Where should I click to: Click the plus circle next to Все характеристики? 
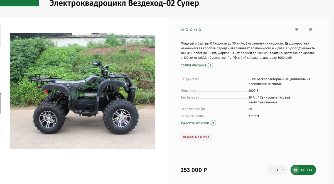click(x=213, y=123)
